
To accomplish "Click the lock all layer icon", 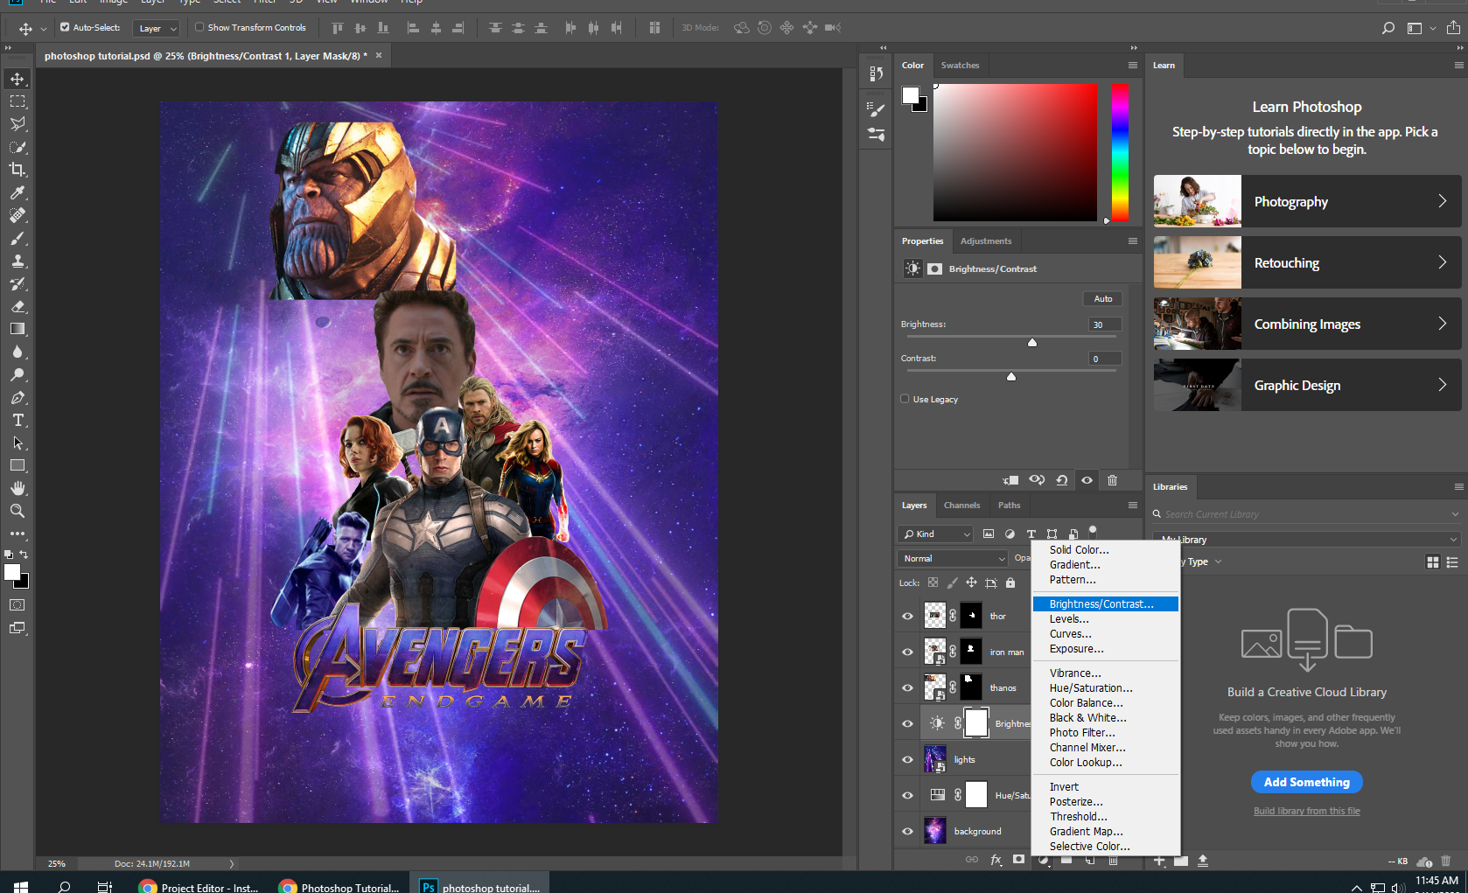I will (x=1010, y=583).
